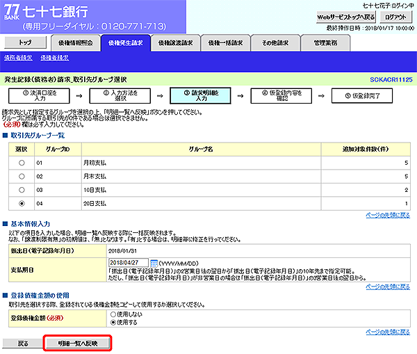Open the calendar picker for 支払期日
This screenshot has height=354, width=417.
[154, 264]
